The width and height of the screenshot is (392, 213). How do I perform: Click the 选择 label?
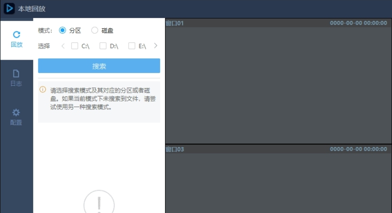(x=44, y=46)
